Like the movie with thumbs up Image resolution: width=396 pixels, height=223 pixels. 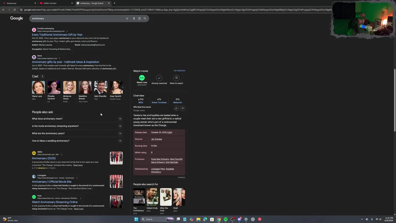[176, 108]
